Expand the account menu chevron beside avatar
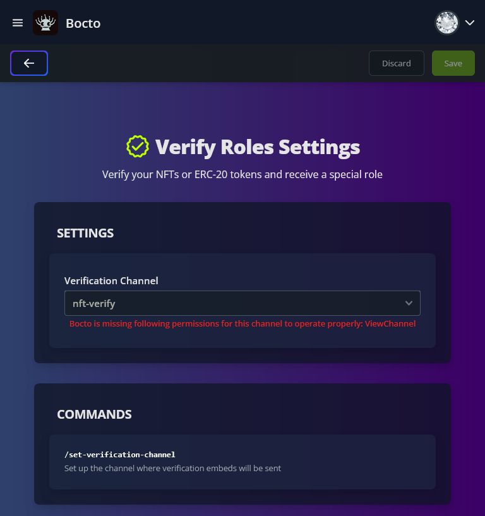This screenshot has width=485, height=516. click(x=470, y=23)
